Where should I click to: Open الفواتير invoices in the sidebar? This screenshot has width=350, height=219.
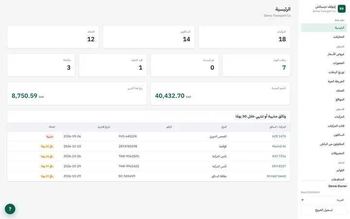(x=324, y=170)
